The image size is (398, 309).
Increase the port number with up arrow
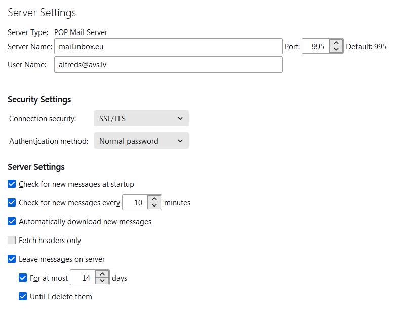point(336,43)
